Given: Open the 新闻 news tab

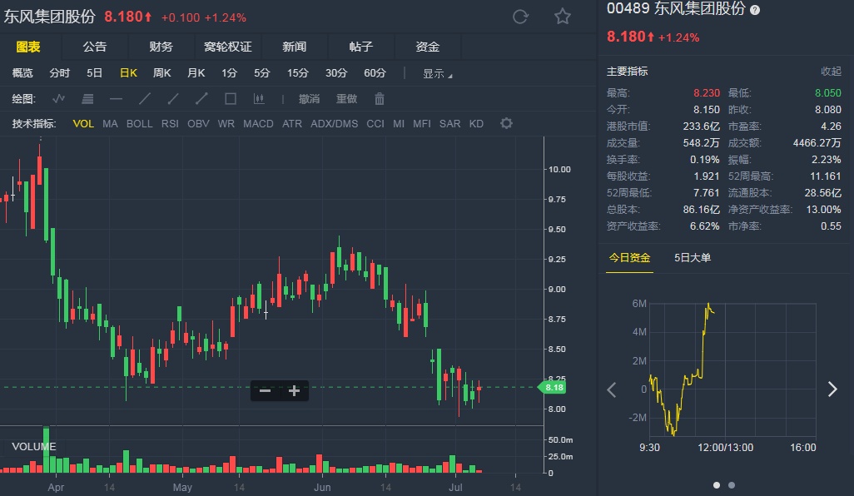Looking at the screenshot, I should pyautogui.click(x=294, y=47).
